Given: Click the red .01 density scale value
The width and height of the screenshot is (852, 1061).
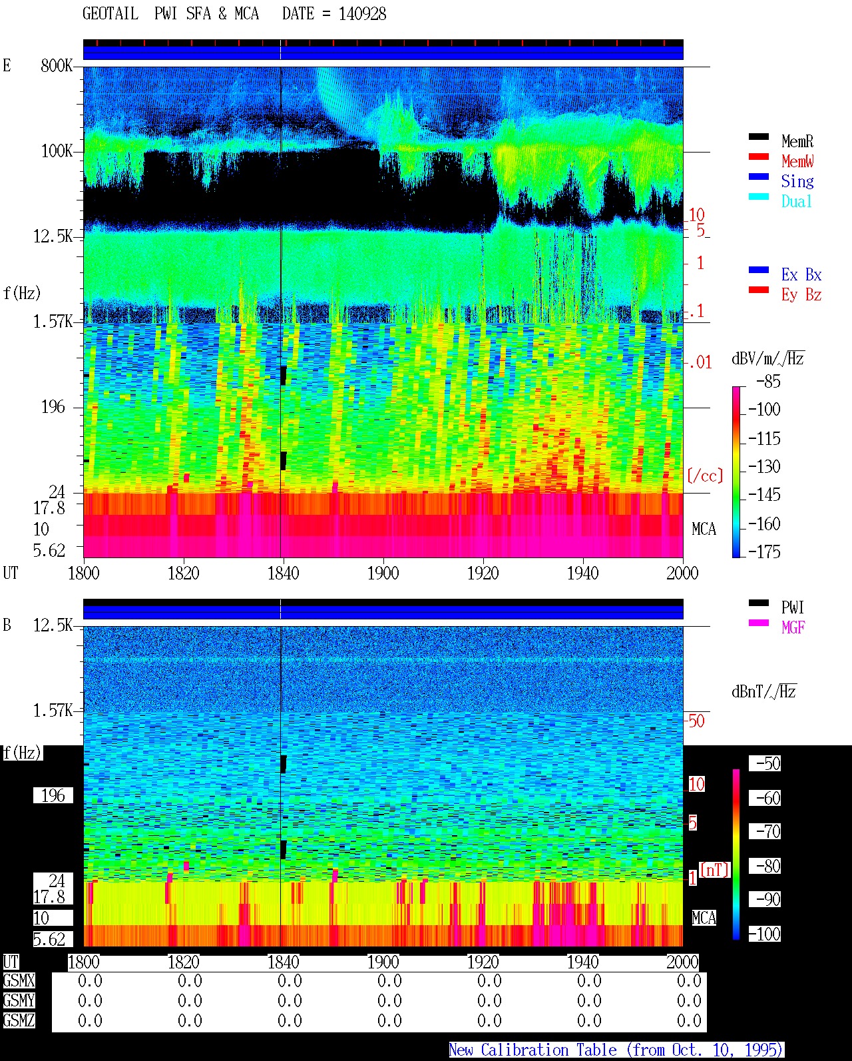Looking at the screenshot, I should click(x=700, y=362).
